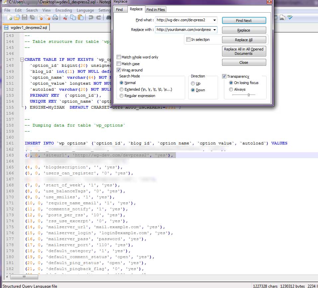Viewport: 318px width, 288px height.
Task: Open the Search menu
Action: click(32, 10)
